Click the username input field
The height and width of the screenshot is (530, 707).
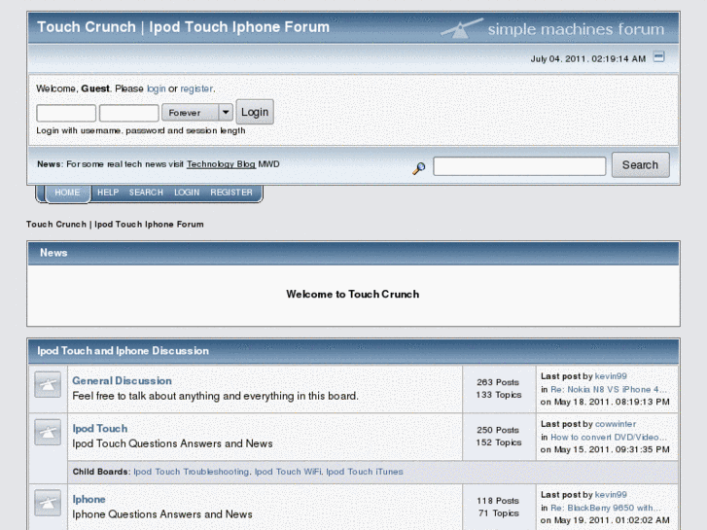pyautogui.click(x=66, y=113)
